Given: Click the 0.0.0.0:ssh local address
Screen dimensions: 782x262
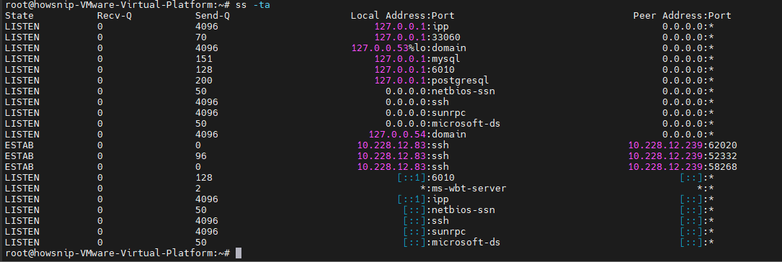Looking at the screenshot, I should click(417, 102).
